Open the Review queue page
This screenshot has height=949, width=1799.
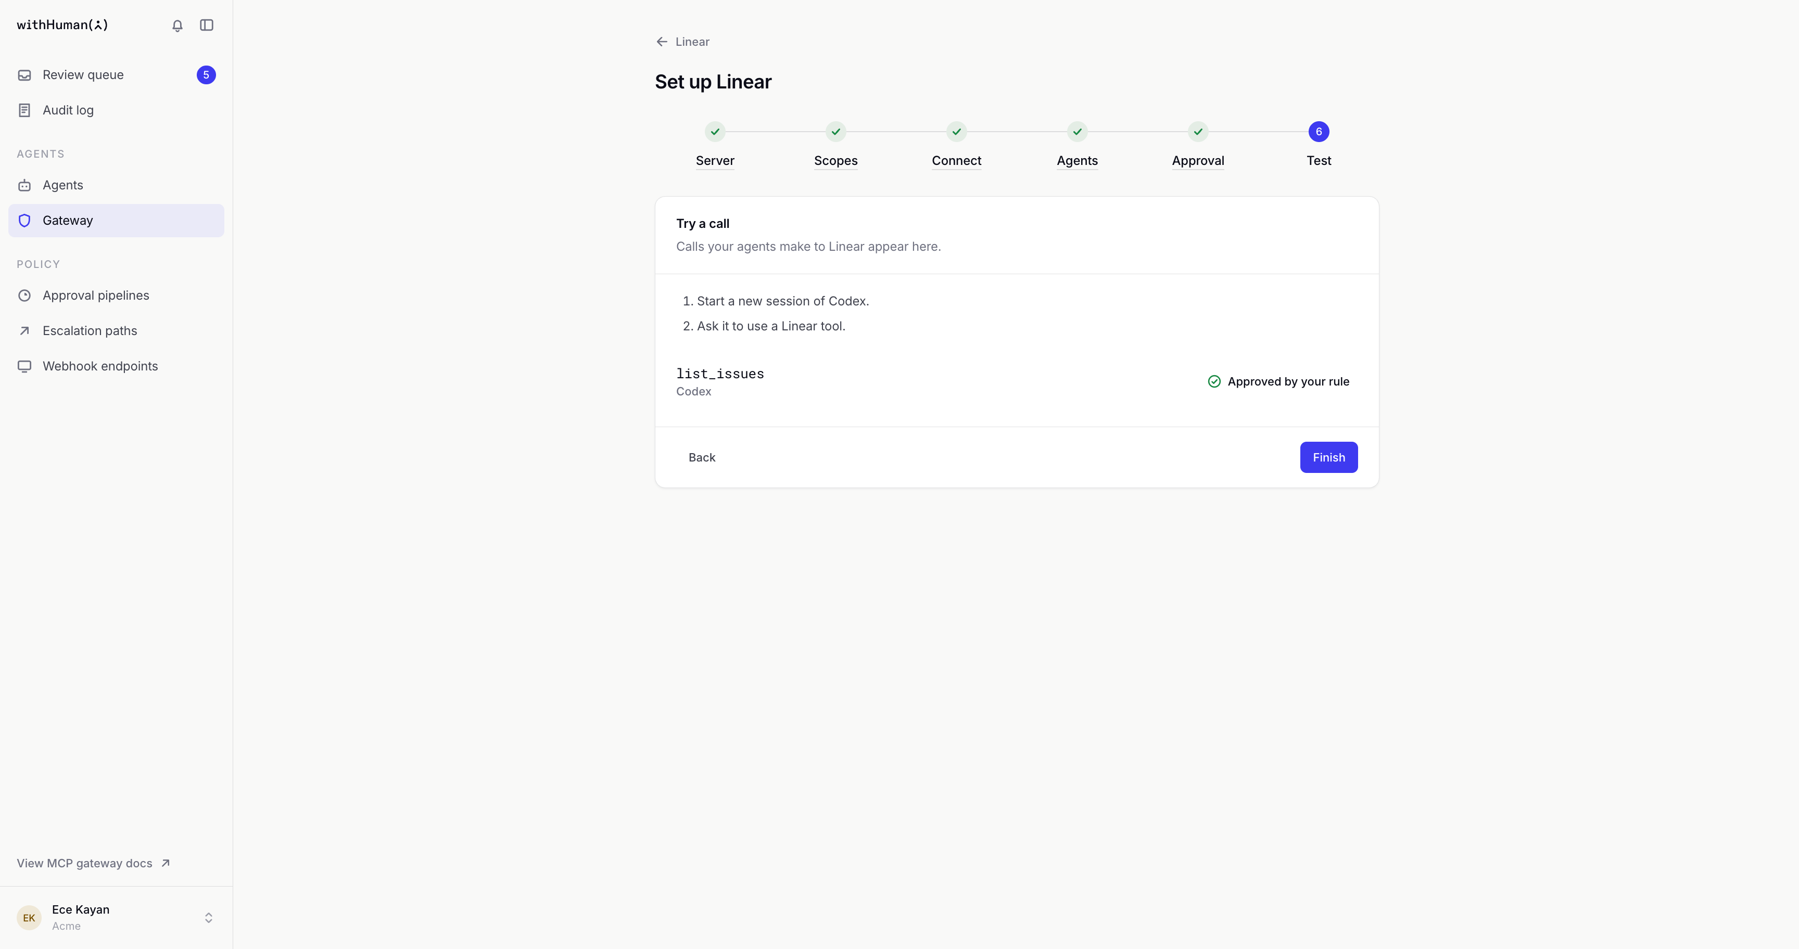tap(117, 75)
